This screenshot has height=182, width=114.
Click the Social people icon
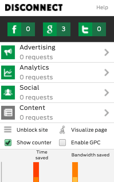(x=8, y=93)
